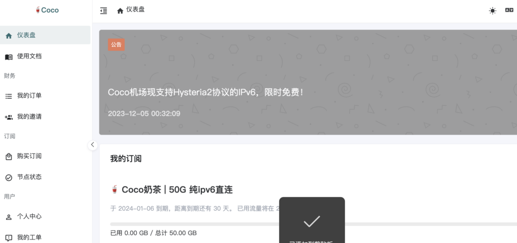Click the bubble tea icon beside plan name
The width and height of the screenshot is (517, 243).
pyautogui.click(x=115, y=190)
